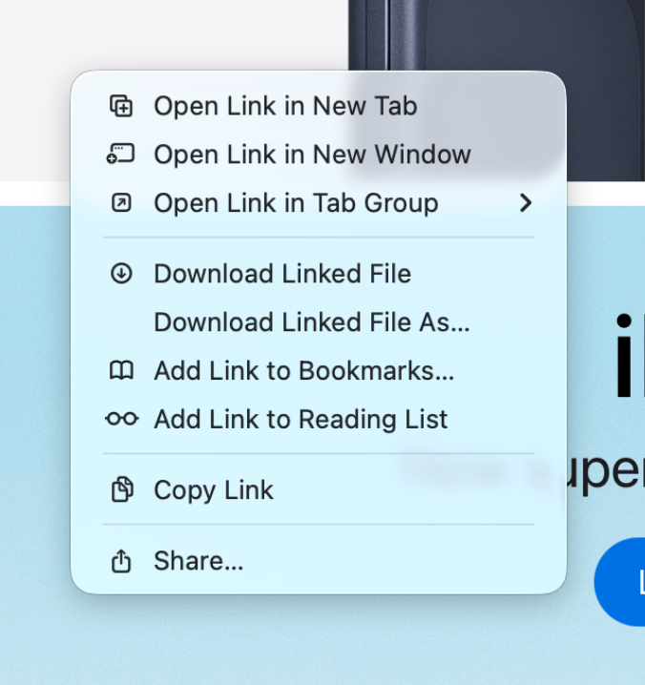Viewport: 645px width, 685px height.
Task: Expand the Tab Group submenu chevron
Action: [x=526, y=202]
